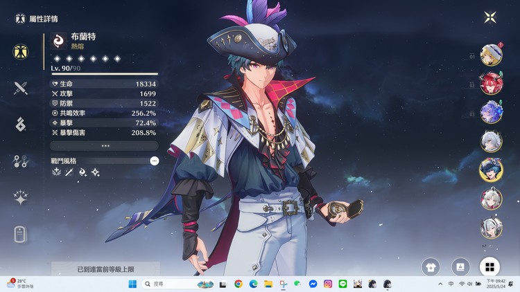Expand hidden system tray icons chevron
This screenshot has width=520, height=292.
click(440, 284)
